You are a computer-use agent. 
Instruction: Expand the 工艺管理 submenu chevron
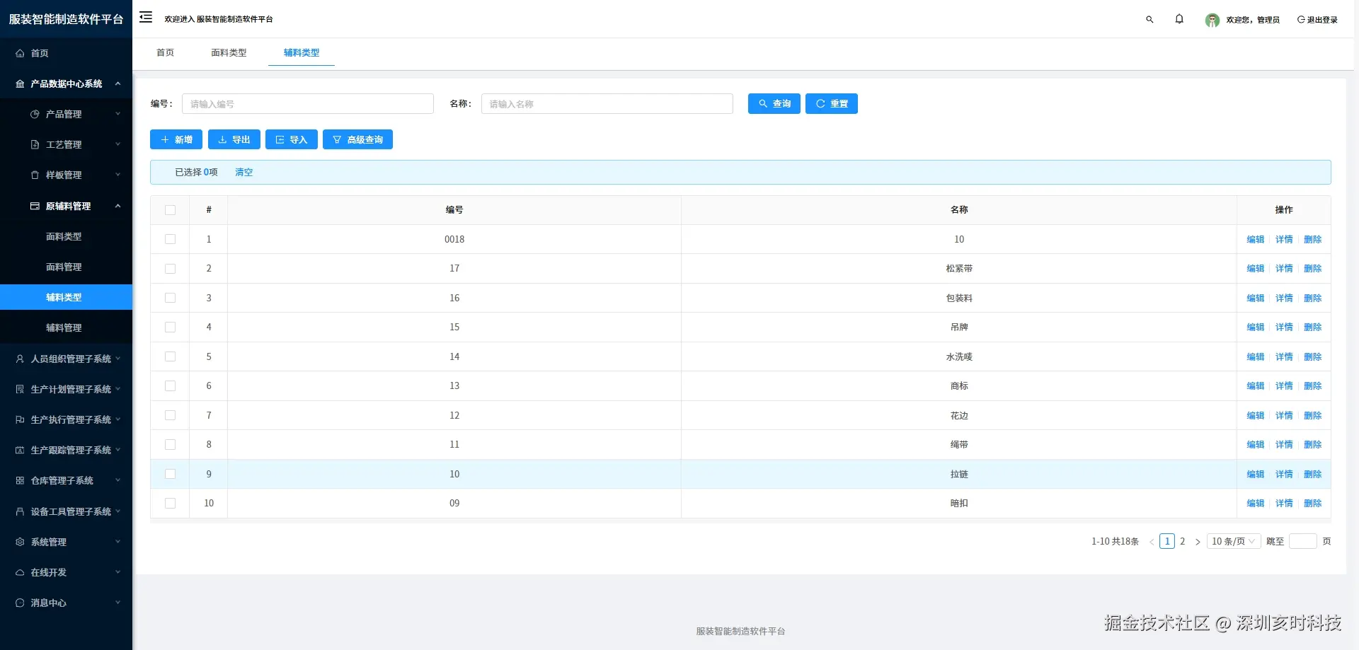[118, 144]
